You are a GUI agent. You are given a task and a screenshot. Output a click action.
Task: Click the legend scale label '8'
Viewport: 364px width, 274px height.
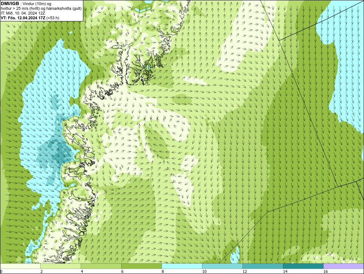[x=163, y=271]
